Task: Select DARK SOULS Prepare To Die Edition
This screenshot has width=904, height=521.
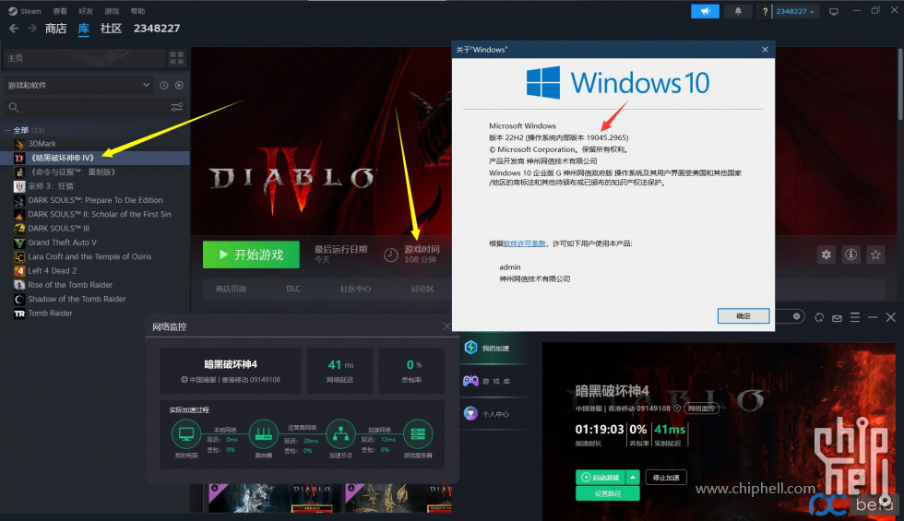Action: pos(95,200)
